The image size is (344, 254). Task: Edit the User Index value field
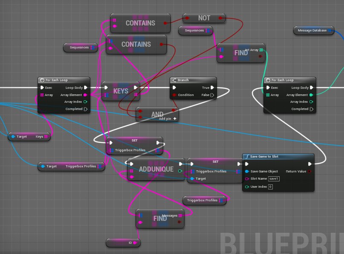[x=270, y=186]
